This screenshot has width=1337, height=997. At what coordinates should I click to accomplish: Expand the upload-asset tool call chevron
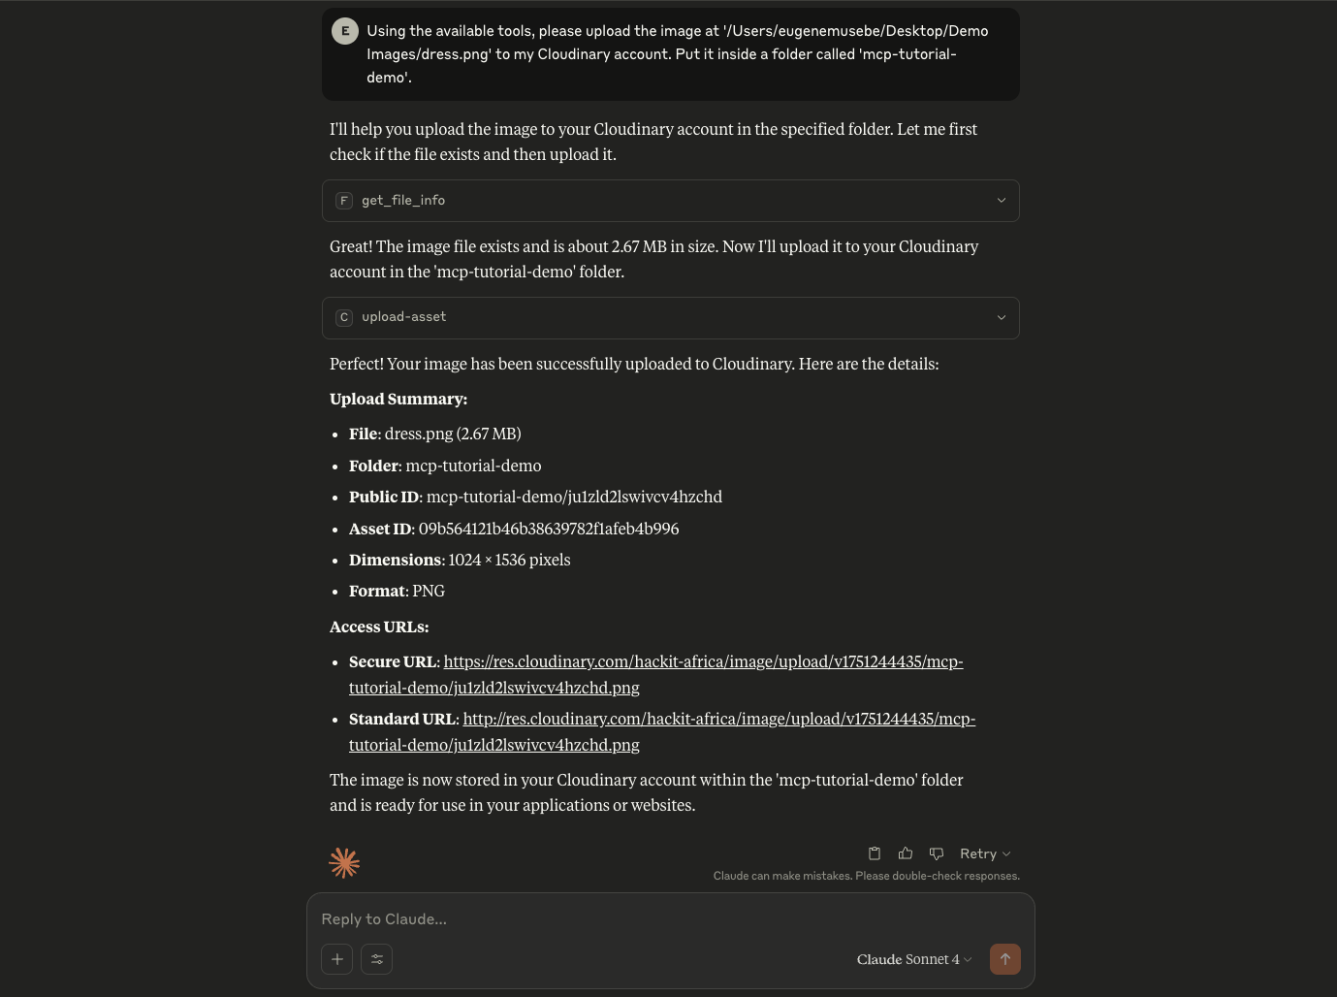pos(1002,317)
